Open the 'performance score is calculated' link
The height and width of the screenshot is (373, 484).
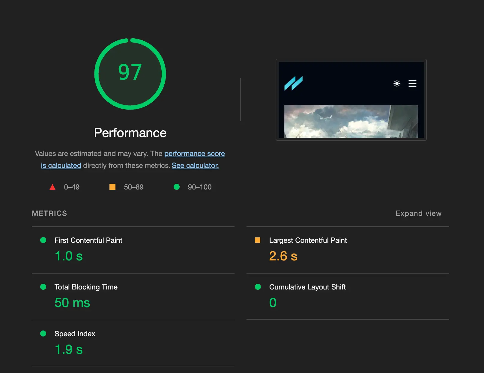pos(194,154)
